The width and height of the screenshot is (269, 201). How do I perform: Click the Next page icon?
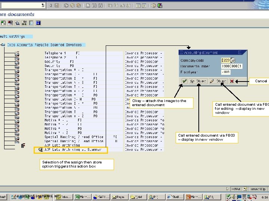coord(122,6)
